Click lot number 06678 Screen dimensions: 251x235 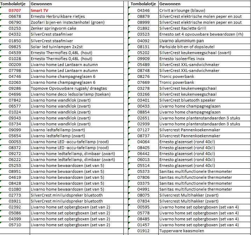15,16
